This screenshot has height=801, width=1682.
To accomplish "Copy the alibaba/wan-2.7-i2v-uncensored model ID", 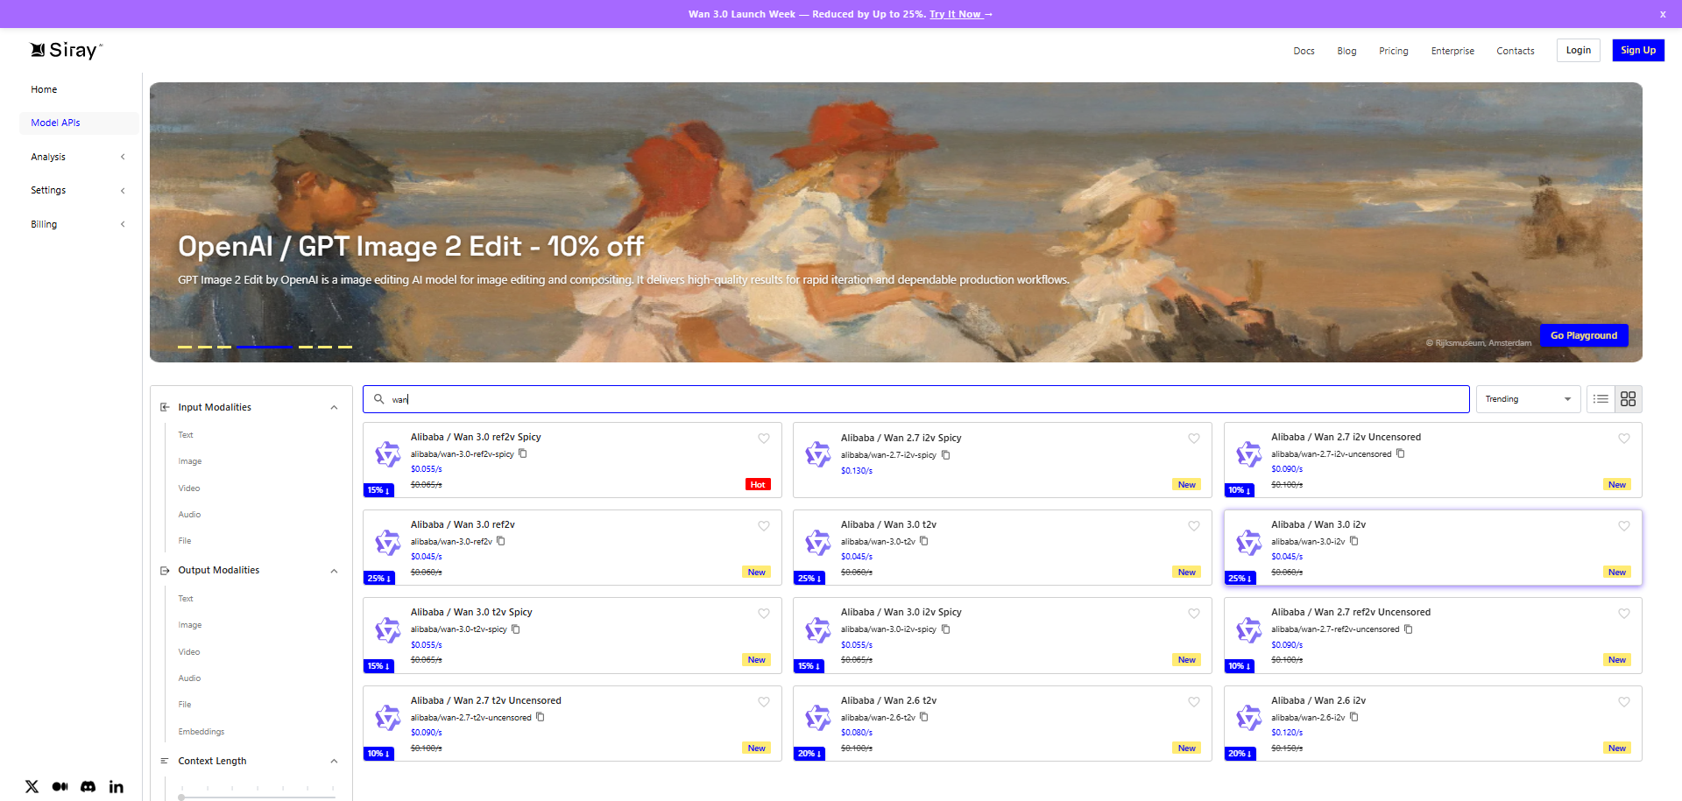I will [x=1401, y=453].
